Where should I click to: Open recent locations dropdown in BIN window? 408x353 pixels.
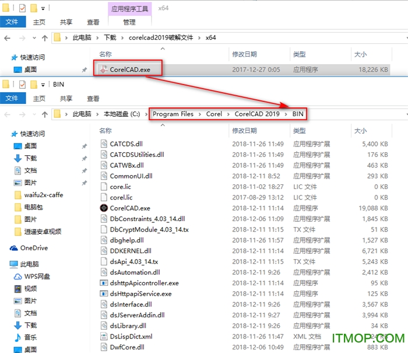34,114
